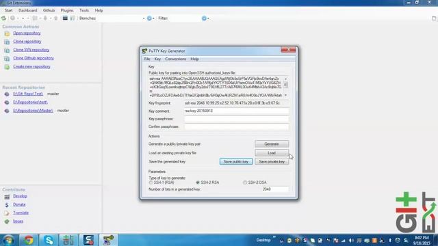438x246 pixels.
Task: Click the Open repository folder icon
Action: [x=7, y=33]
